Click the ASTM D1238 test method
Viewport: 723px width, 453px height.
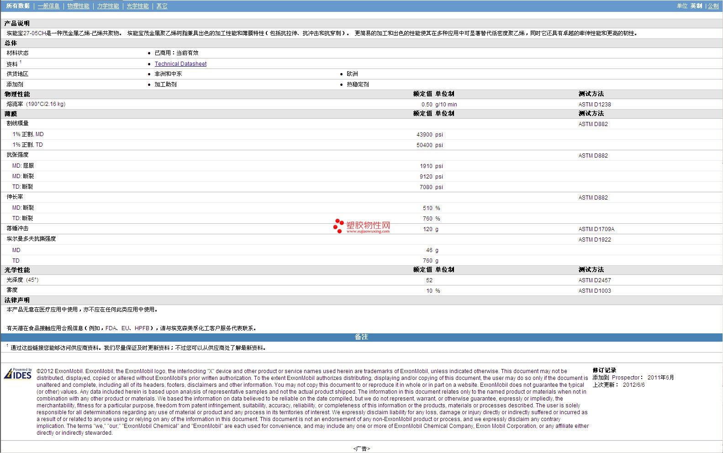pyautogui.click(x=595, y=105)
